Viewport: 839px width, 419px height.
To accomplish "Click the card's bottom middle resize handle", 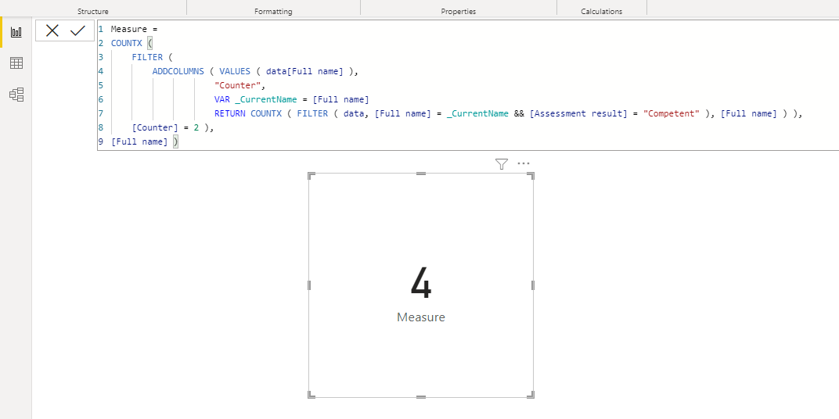I will (x=421, y=397).
